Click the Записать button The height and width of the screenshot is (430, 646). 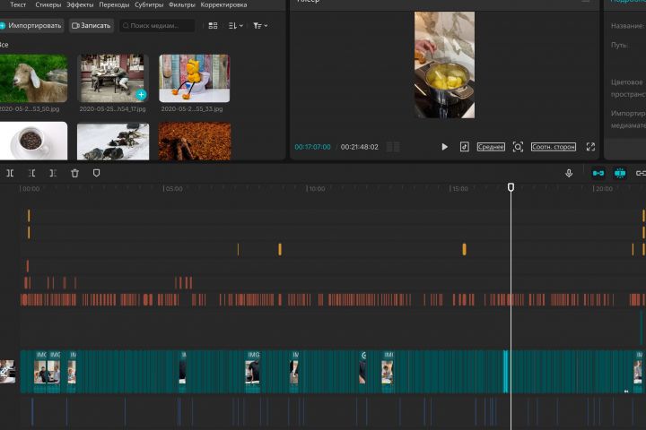pos(91,25)
